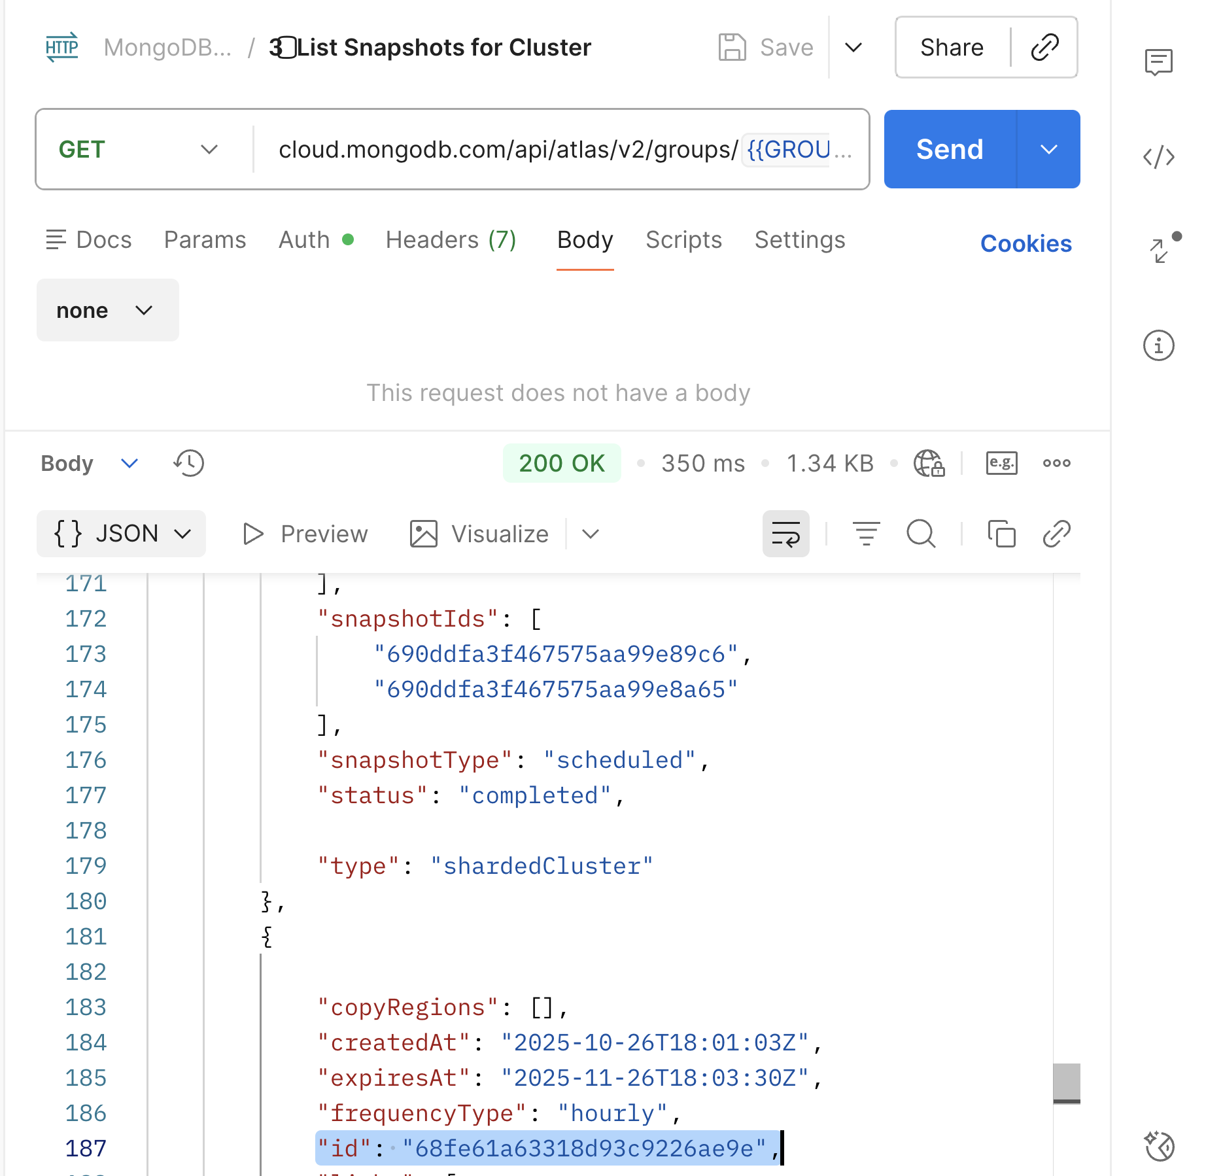This screenshot has height=1176, width=1206.
Task: Click the response vertical scrollbar thumb
Action: pyautogui.click(x=1066, y=1082)
